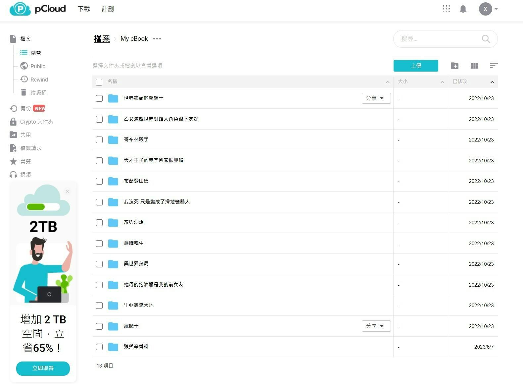Screen dimensions: 523x391
Task: Click the search magnifier icon
Action: coord(486,39)
